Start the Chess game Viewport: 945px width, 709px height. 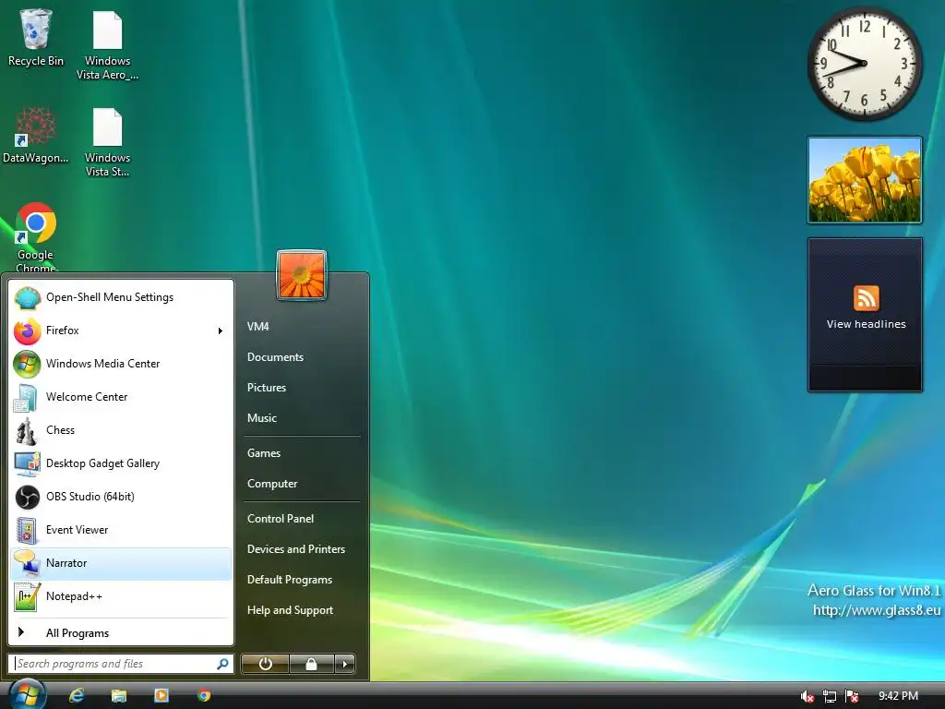pos(121,430)
